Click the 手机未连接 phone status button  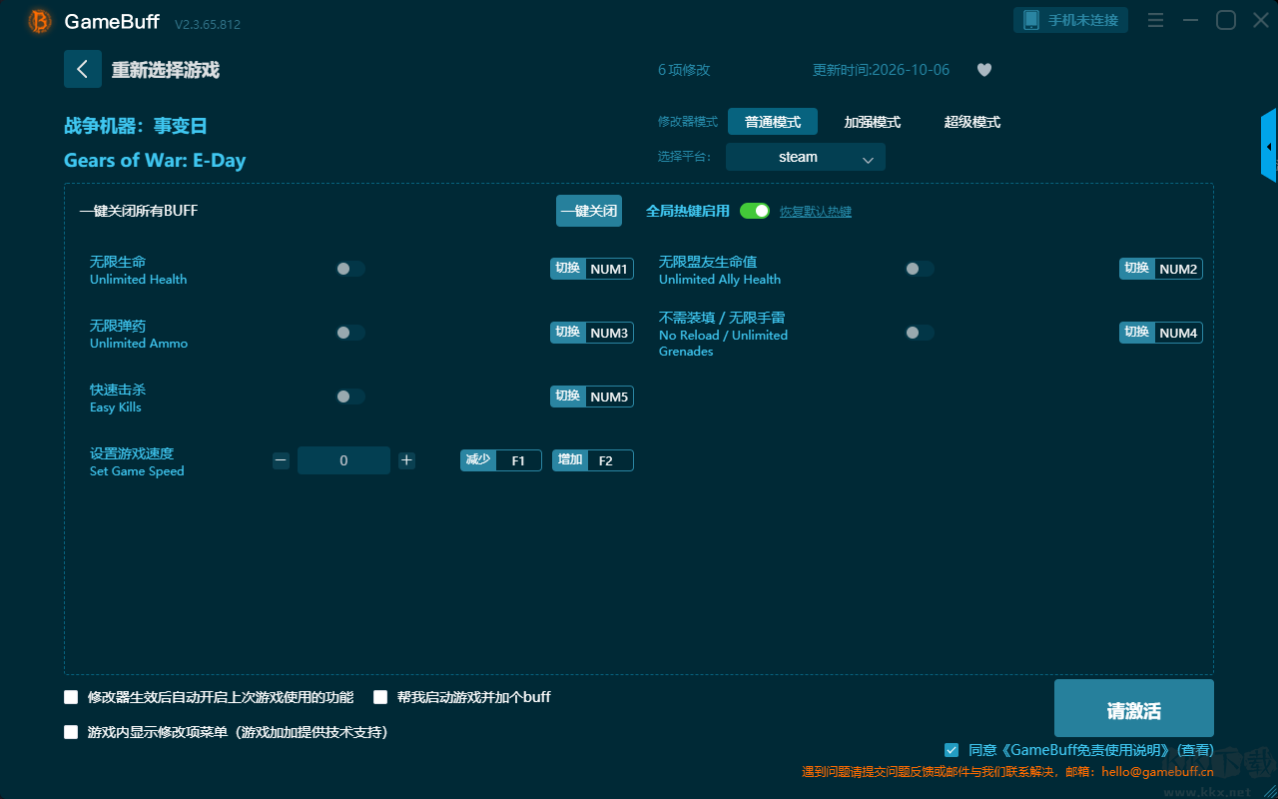pyautogui.click(x=1071, y=20)
